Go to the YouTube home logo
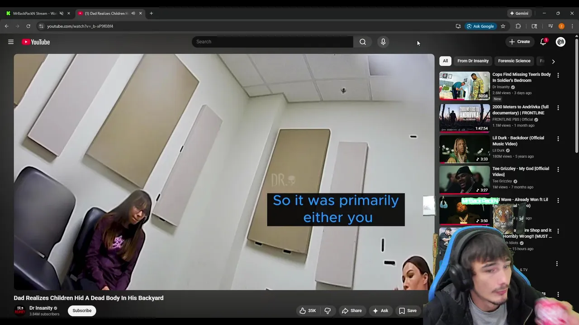Image resolution: width=579 pixels, height=325 pixels. point(36,42)
